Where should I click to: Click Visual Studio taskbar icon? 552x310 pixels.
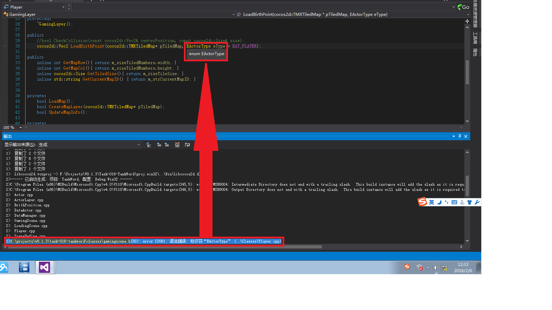(45, 267)
